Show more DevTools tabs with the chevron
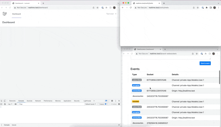221x127 pixels. pos(94,101)
